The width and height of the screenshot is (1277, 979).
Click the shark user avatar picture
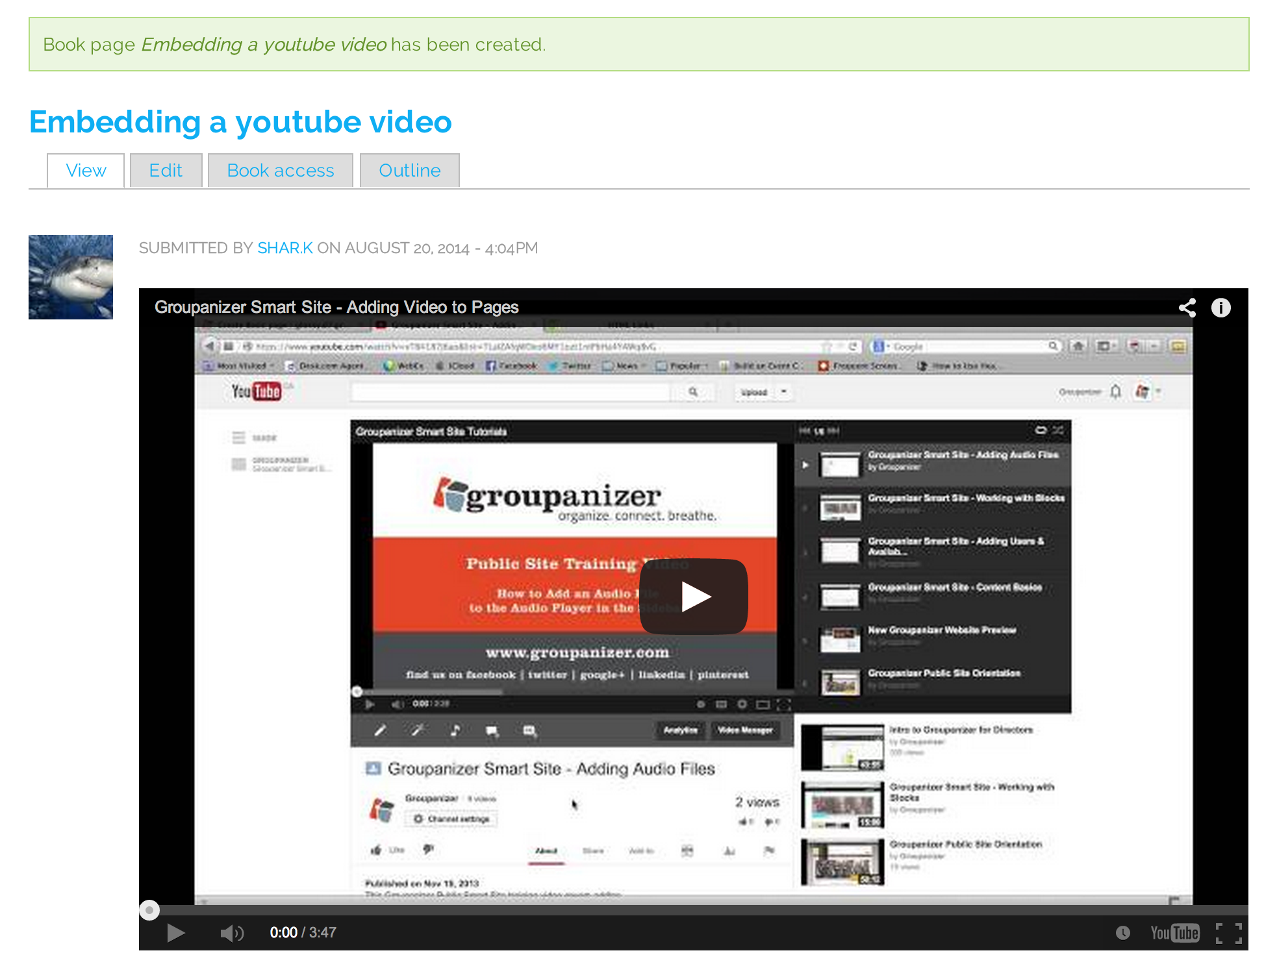click(x=71, y=277)
